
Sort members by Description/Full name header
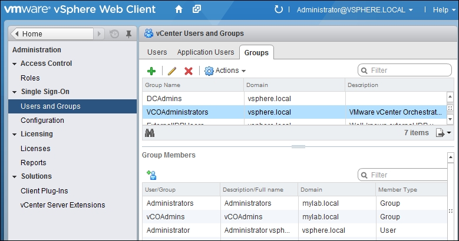259,190
